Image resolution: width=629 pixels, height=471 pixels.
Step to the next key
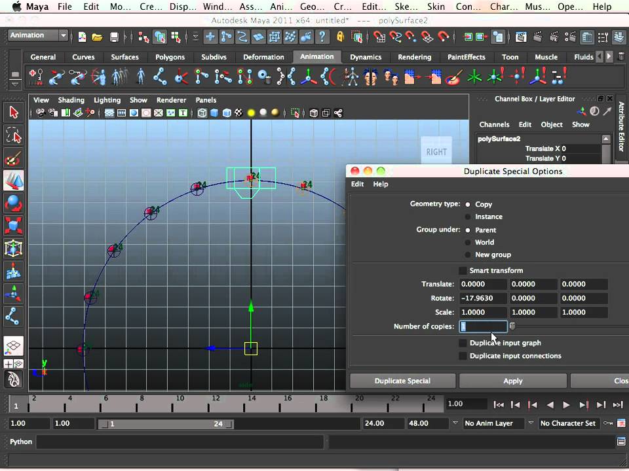(x=584, y=405)
